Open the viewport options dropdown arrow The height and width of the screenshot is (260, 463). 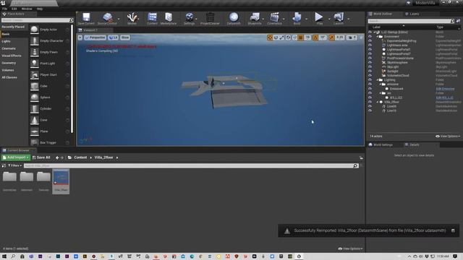(80, 38)
